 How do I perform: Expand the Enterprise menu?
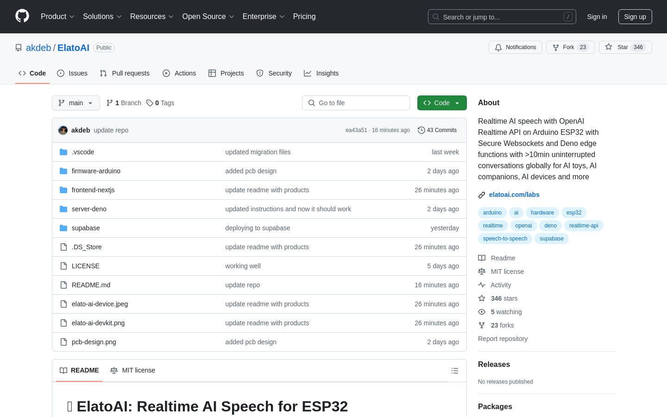[x=264, y=17]
